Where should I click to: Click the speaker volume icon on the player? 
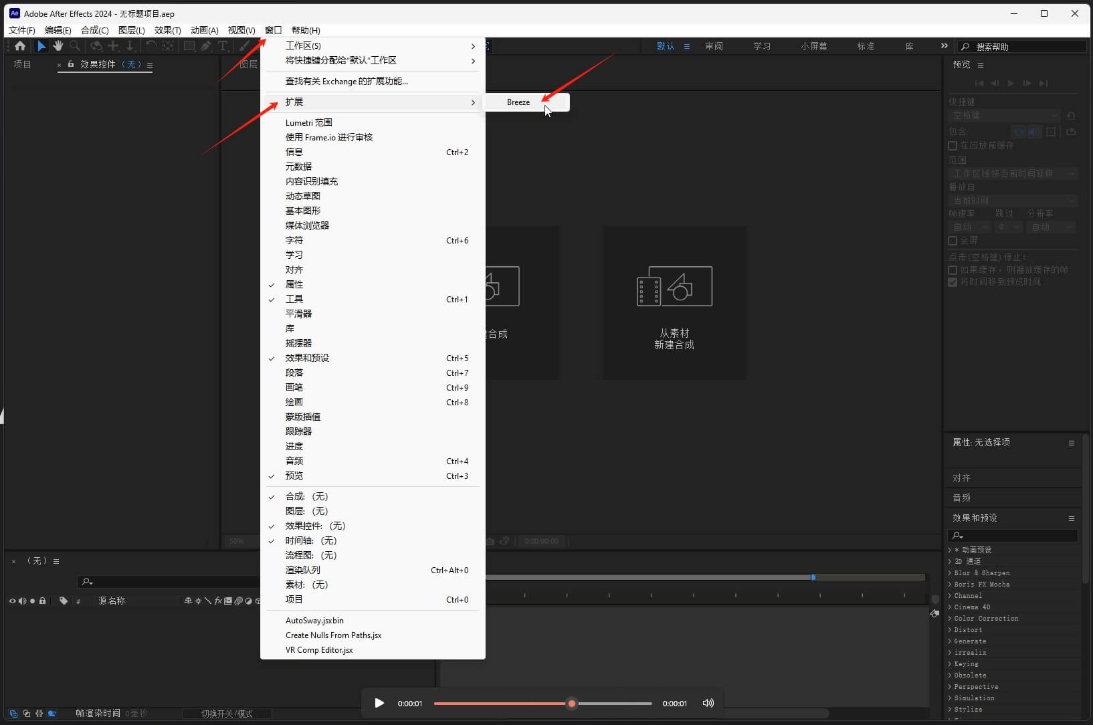click(708, 703)
